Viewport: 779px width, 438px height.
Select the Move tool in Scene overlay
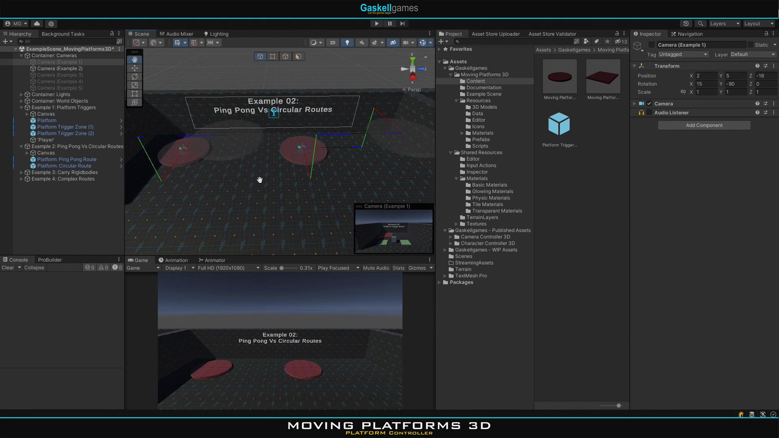click(x=135, y=68)
